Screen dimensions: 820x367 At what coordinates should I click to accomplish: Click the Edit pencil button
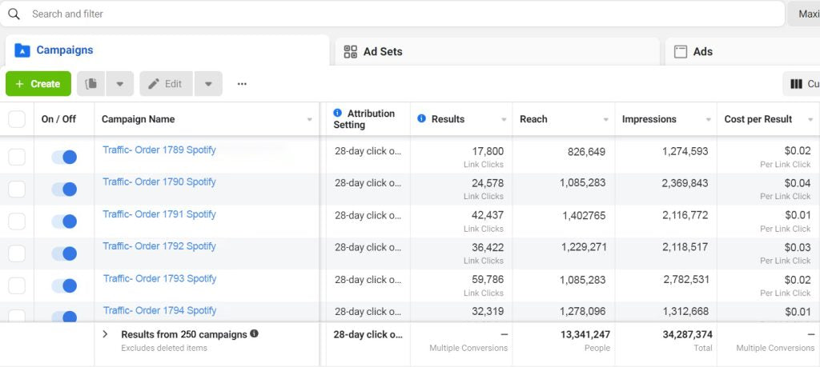click(x=166, y=84)
